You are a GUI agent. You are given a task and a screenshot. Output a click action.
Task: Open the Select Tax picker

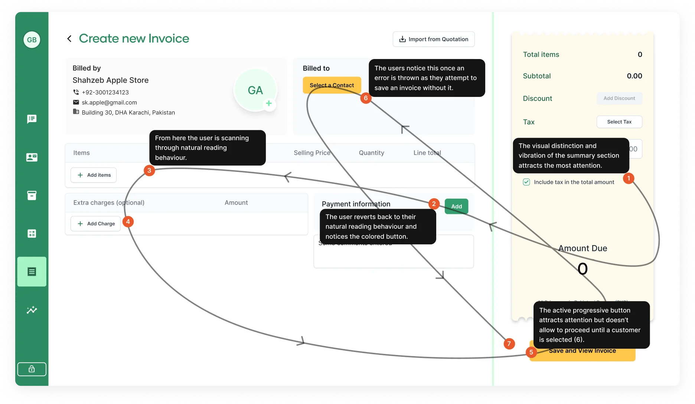(619, 122)
